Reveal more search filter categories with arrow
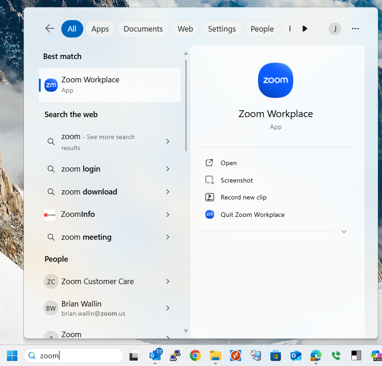The image size is (382, 366). pyautogui.click(x=305, y=28)
